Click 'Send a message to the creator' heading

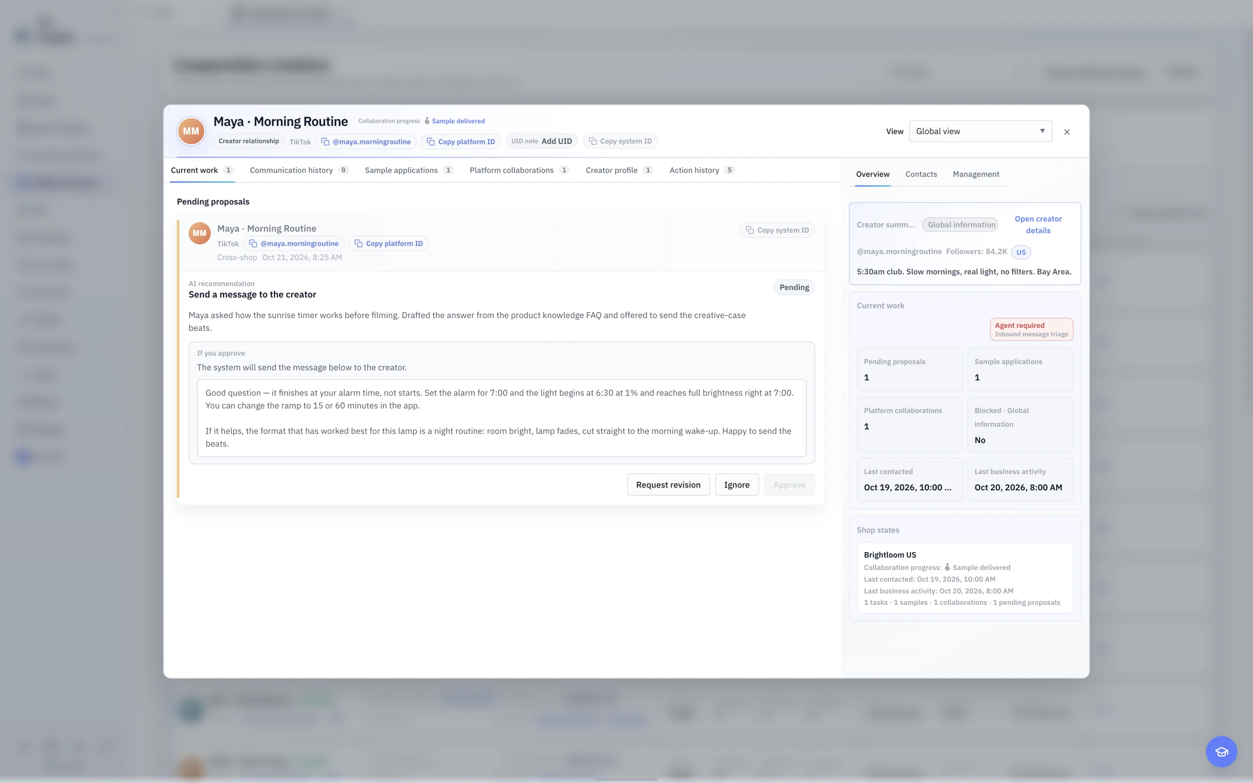[252, 295]
